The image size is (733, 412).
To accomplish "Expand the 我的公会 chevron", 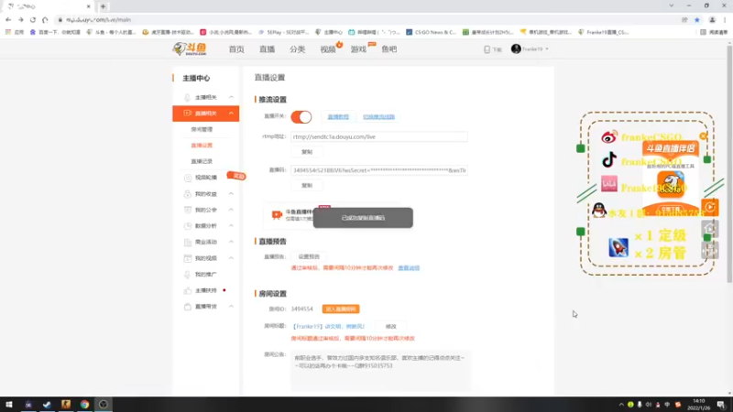I will pos(231,210).
